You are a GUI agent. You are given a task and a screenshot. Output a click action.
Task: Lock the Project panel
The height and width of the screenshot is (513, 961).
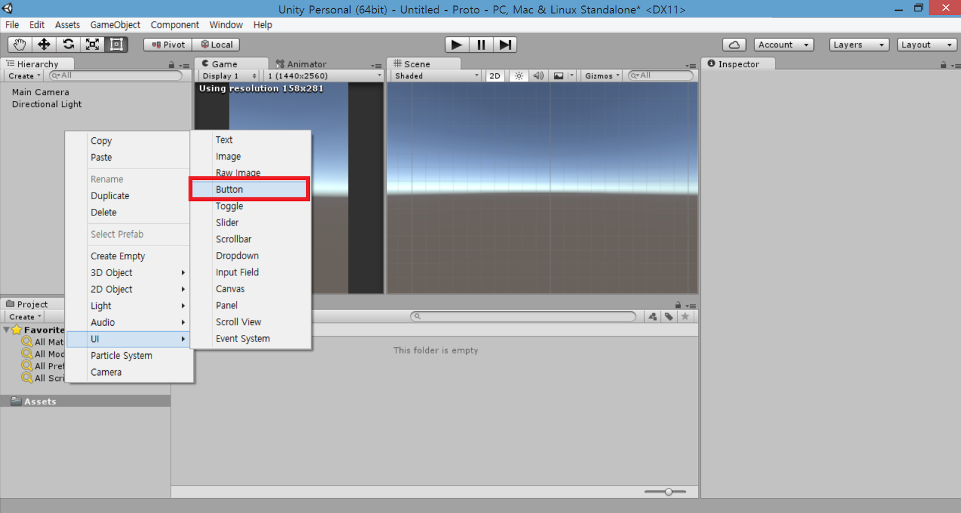pyautogui.click(x=678, y=305)
